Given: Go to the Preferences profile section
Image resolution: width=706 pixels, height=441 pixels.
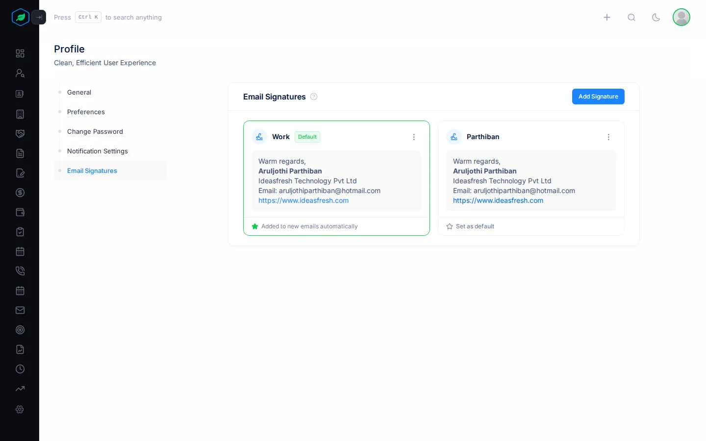Looking at the screenshot, I should tap(110, 112).
